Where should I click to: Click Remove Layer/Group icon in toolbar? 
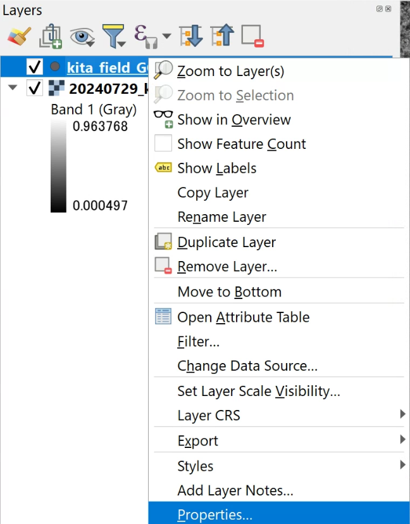pos(252,36)
